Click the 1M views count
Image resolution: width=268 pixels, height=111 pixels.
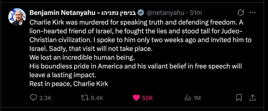pyautogui.click(x=197, y=98)
